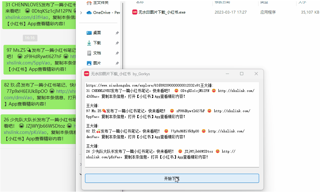Screen dimensions: 320x193
Task: Click the pin icon beside 文档
Action: coord(117,53)
